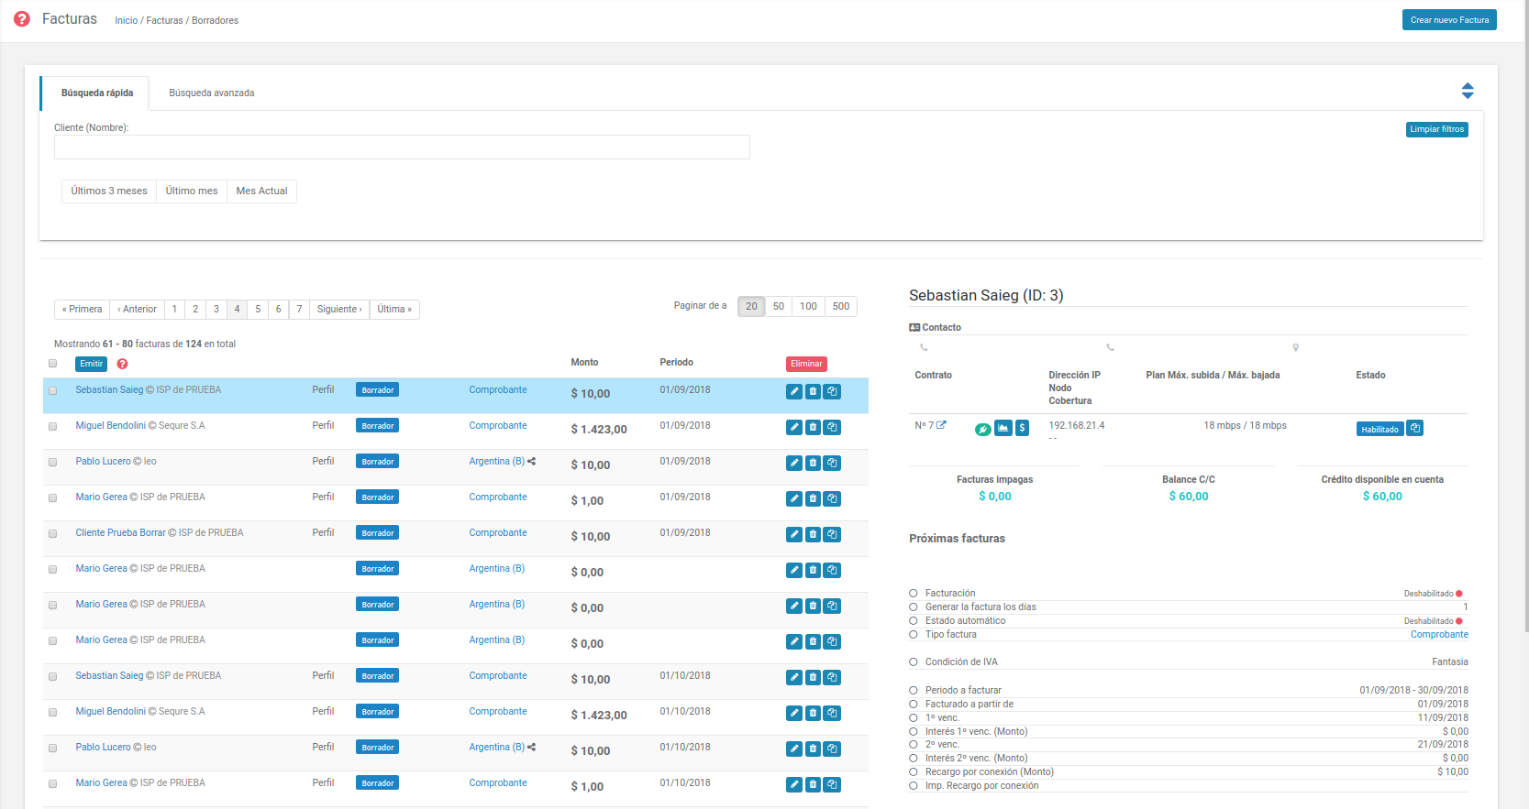Check the Cliente Prueba Borrar row checkbox
The width and height of the screenshot is (1529, 809).
coord(52,533)
